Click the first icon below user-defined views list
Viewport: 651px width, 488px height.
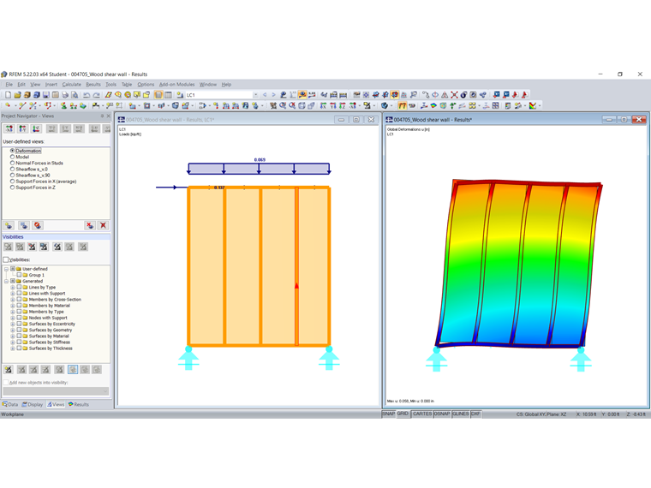click(x=9, y=225)
